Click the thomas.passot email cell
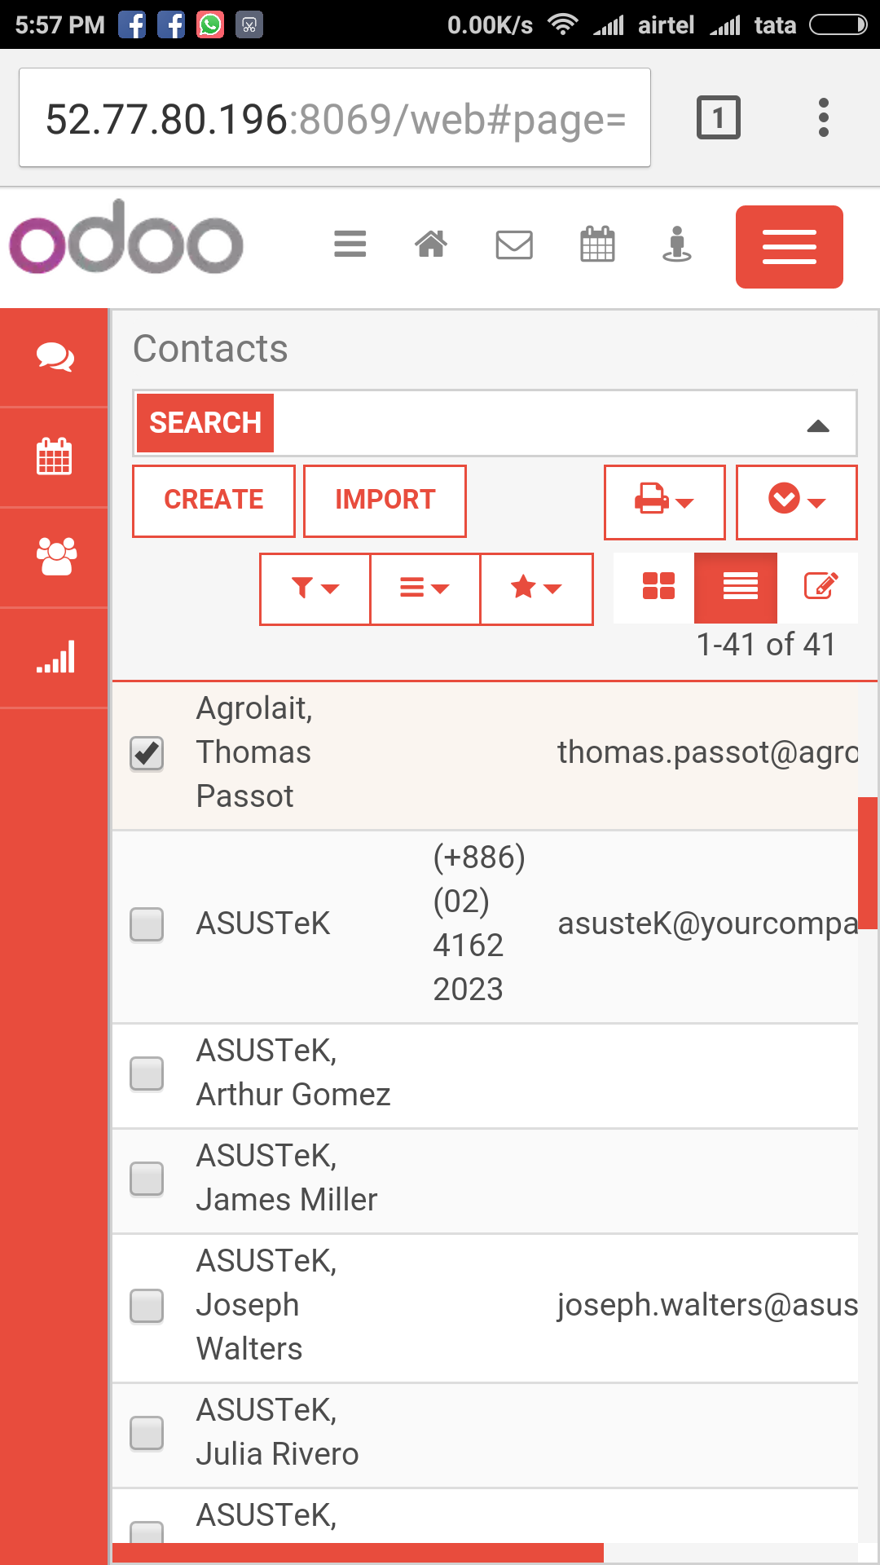880x1565 pixels. click(707, 752)
